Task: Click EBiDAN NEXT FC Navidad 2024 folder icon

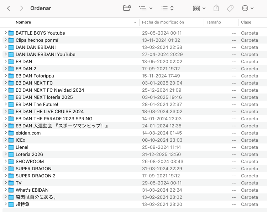Action: [11, 90]
